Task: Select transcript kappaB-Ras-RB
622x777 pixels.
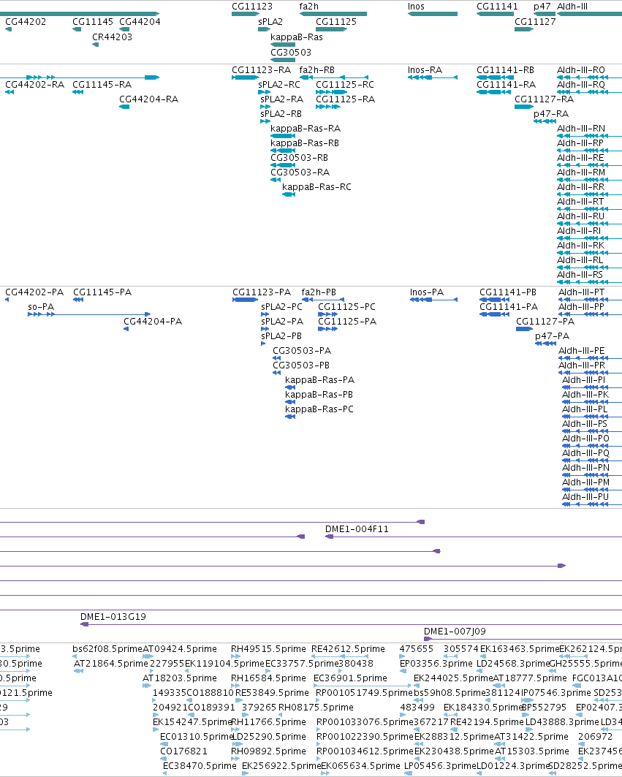Action: tap(305, 143)
